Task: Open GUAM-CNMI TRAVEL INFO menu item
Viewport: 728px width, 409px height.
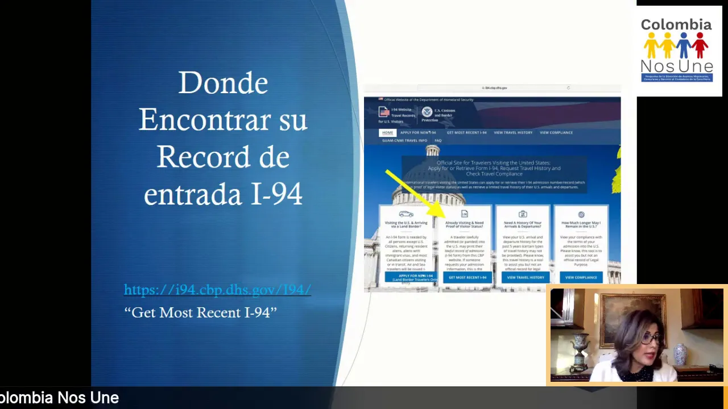Action: click(404, 140)
